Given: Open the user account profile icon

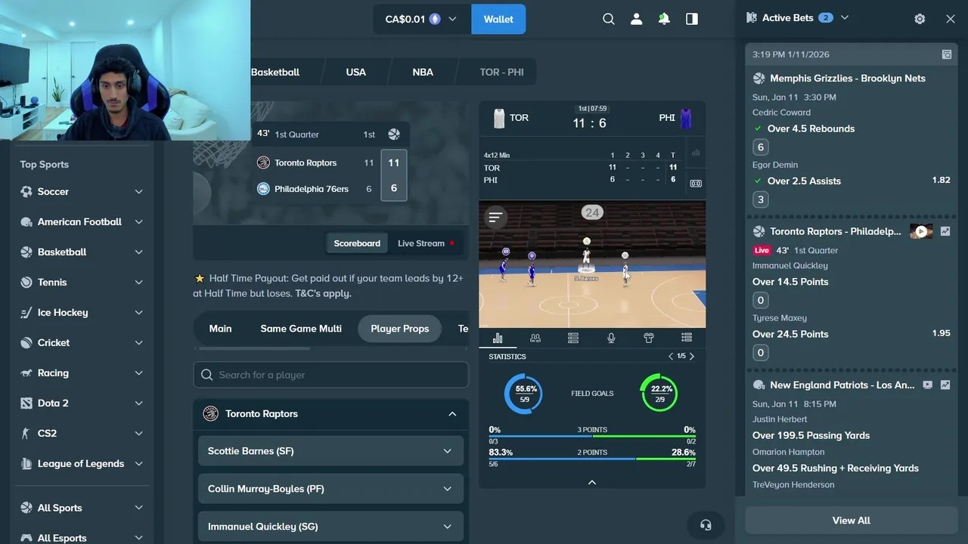Looking at the screenshot, I should coord(636,19).
